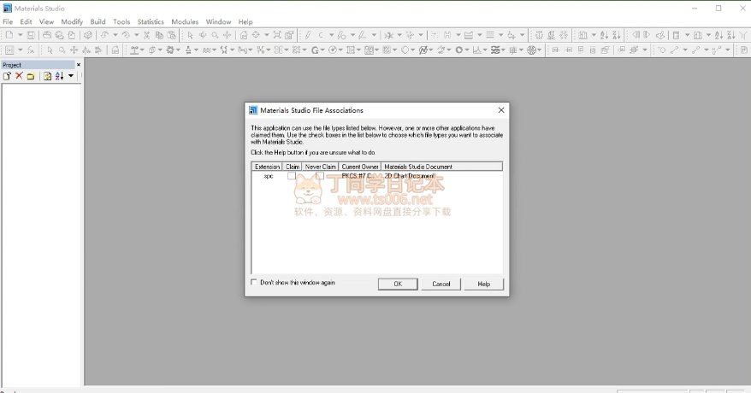Check the Claim box for spc extension
The height and width of the screenshot is (393, 751).
pos(292,176)
